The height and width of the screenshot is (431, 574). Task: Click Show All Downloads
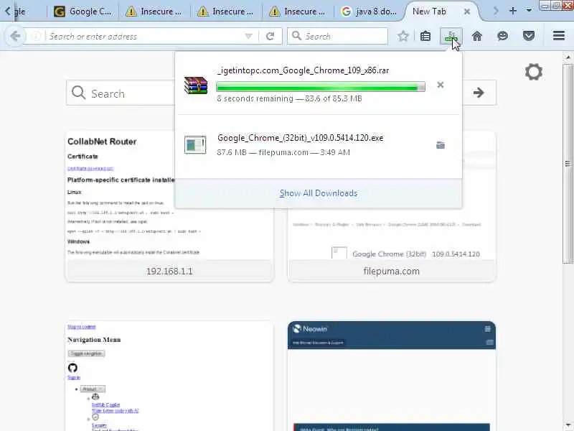pos(319,193)
